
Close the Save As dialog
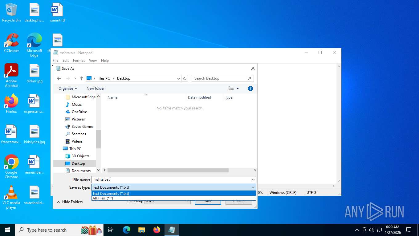pos(253,69)
